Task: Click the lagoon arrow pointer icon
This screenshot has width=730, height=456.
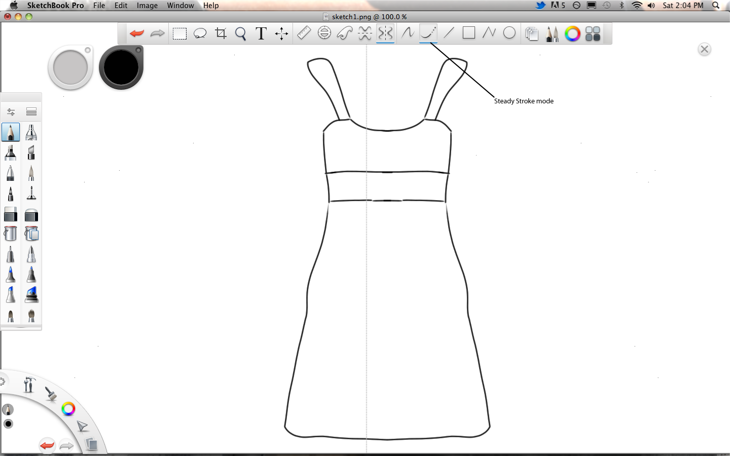Action: pyautogui.click(x=82, y=426)
